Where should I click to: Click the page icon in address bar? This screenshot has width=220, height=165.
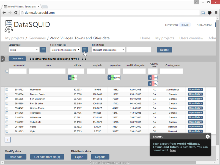22,13
